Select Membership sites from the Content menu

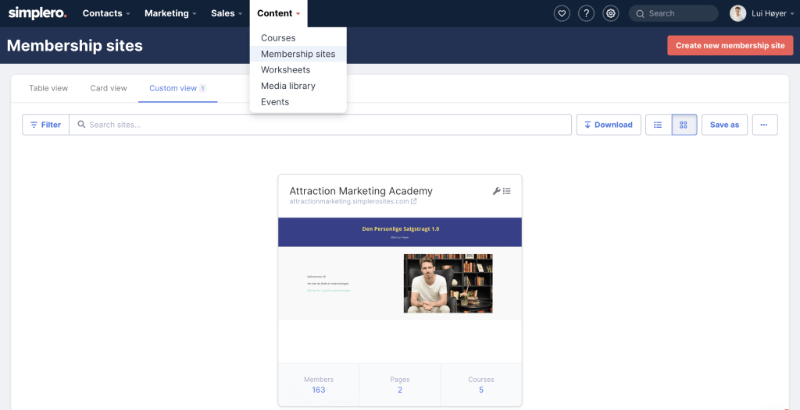point(298,54)
